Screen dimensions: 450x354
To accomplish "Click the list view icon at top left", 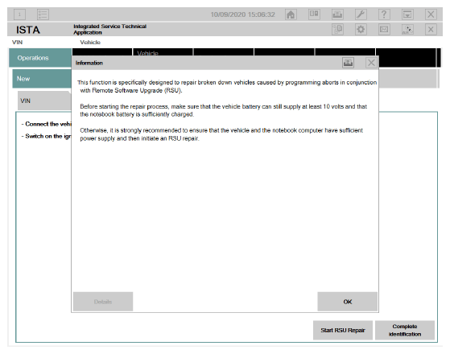I will (43, 14).
